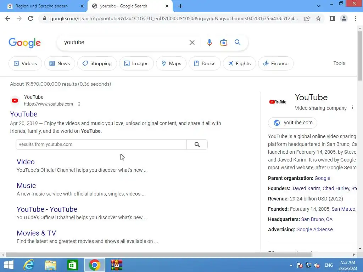Open the Google AdSense link
Viewport: 363px width, 272px height.
click(x=314, y=229)
